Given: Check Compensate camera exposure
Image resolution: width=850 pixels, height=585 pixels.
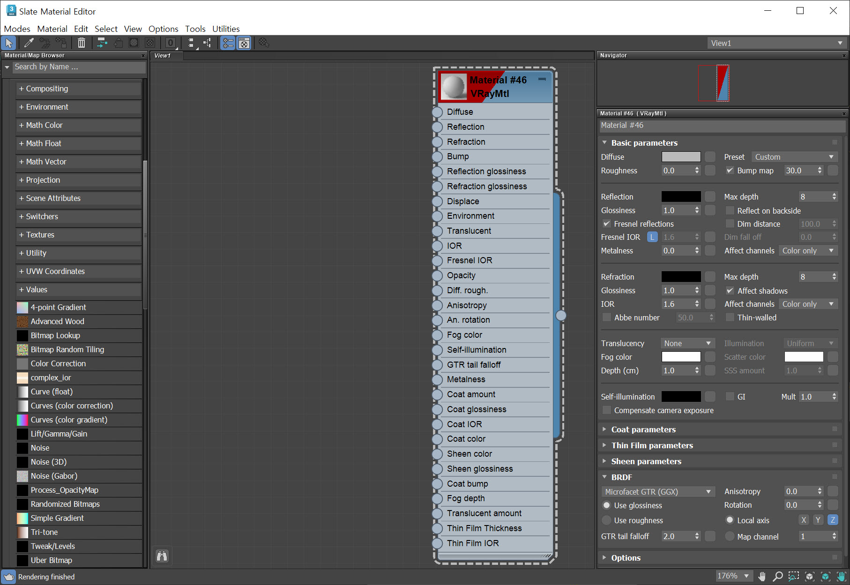Looking at the screenshot, I should point(607,410).
